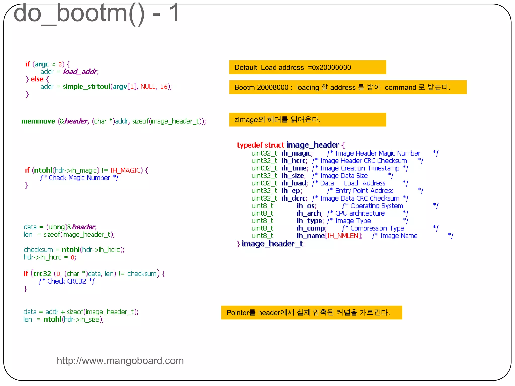Click comment "/* Image Header Magic Number"

373,153
